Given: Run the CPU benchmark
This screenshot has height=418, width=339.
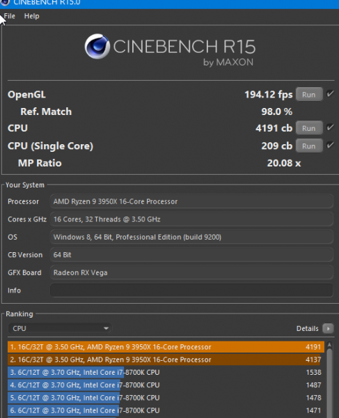Looking at the screenshot, I should click(309, 128).
